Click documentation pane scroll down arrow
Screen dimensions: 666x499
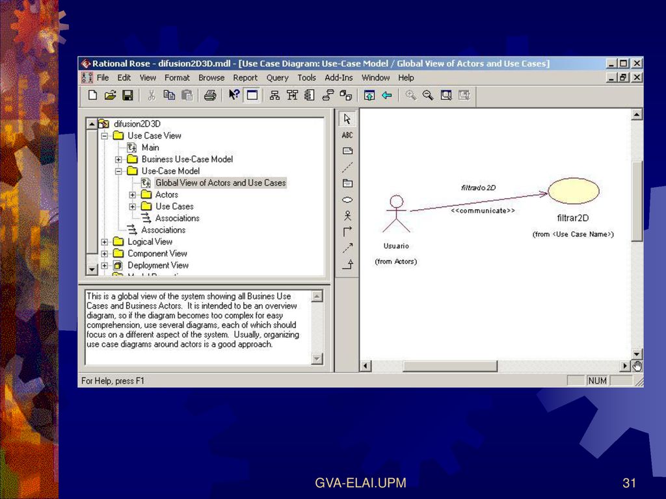tap(317, 359)
